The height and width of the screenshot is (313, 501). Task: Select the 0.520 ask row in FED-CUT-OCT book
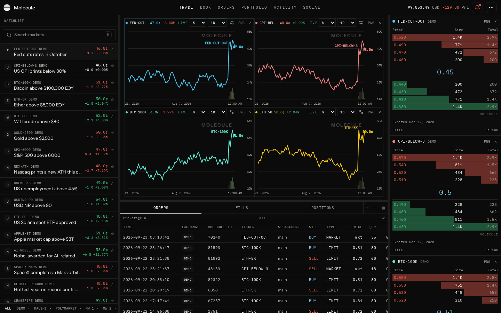click(x=445, y=37)
